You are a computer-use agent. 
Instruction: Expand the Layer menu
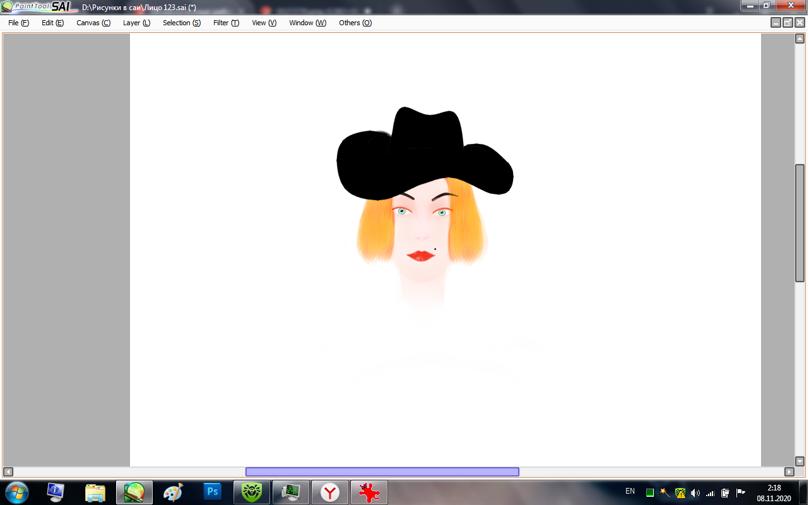[136, 23]
